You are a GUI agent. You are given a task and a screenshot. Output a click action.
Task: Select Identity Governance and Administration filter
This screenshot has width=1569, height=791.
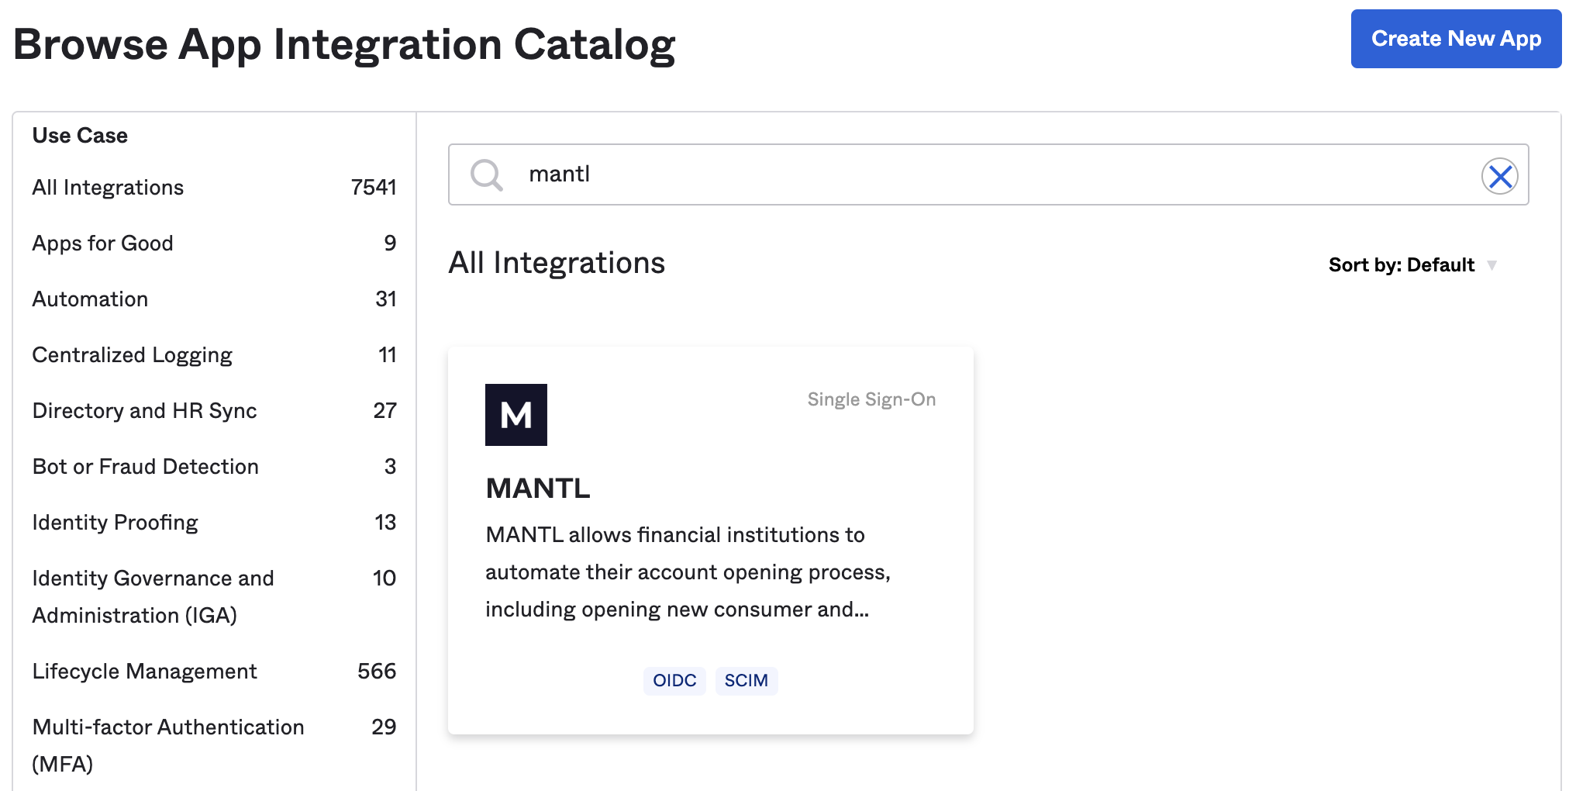point(153,596)
